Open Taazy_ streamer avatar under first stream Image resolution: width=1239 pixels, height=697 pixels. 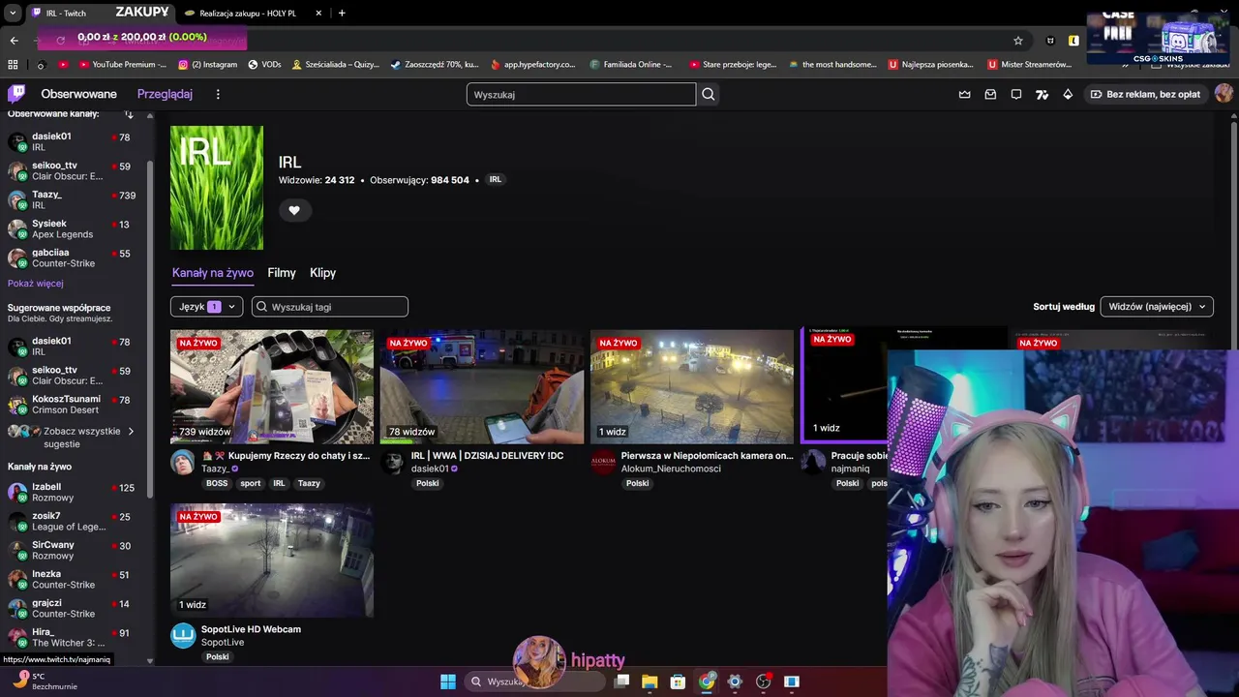coord(183,462)
